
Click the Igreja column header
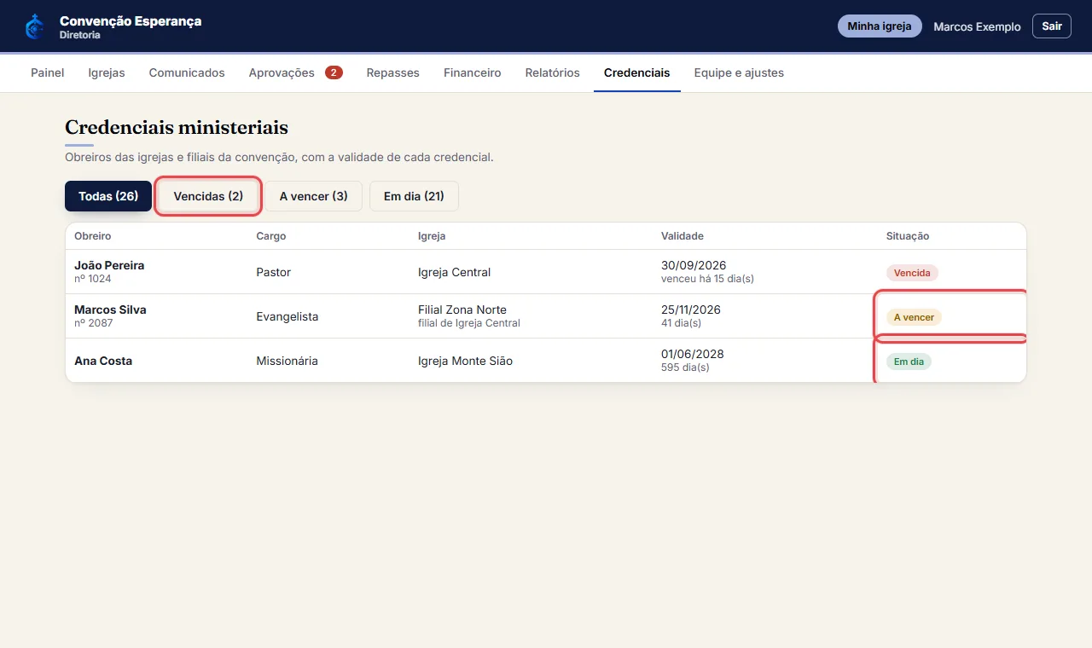432,236
